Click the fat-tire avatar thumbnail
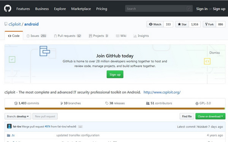Screen dimensions: 228x142 click(9, 126)
